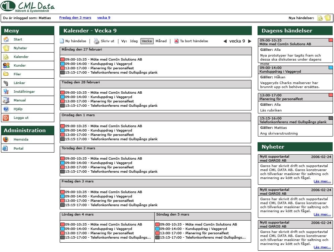Click the Kunder people icon
Screen dimensions: 334x252
click(x=6, y=65)
